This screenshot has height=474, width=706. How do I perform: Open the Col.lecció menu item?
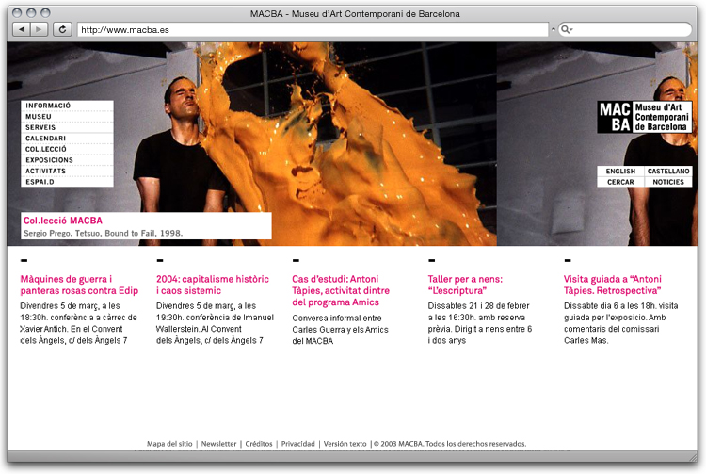[46, 149]
